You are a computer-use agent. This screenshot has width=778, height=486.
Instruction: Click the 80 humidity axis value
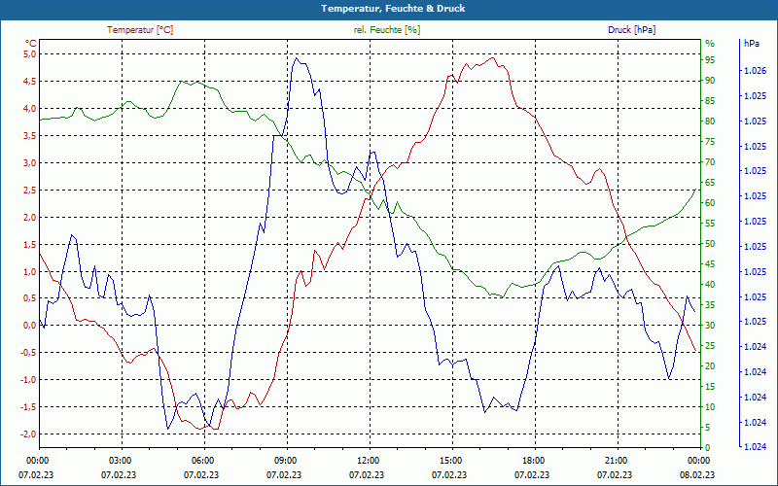pyautogui.click(x=710, y=121)
